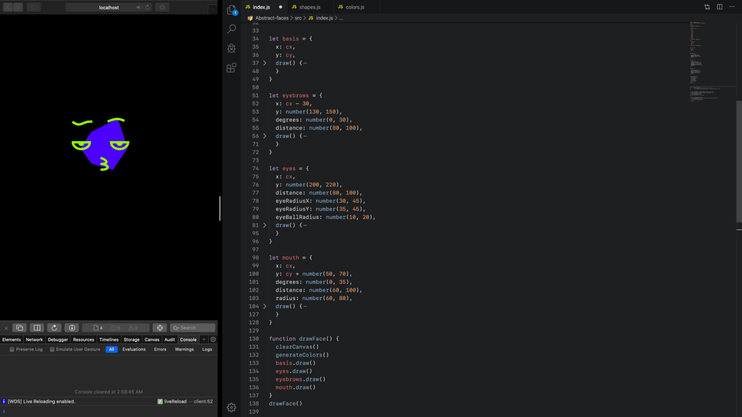Open the Explorer icon in activity bar
The height and width of the screenshot is (417, 742).
(x=231, y=10)
